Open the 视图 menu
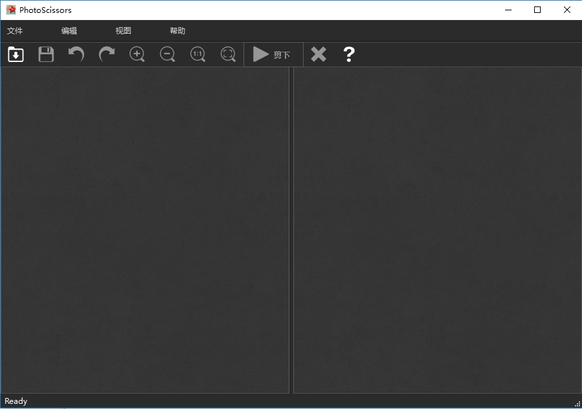 click(122, 30)
